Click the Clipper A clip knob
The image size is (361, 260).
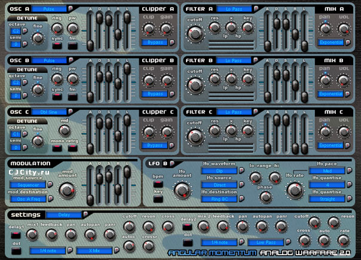[149, 29]
